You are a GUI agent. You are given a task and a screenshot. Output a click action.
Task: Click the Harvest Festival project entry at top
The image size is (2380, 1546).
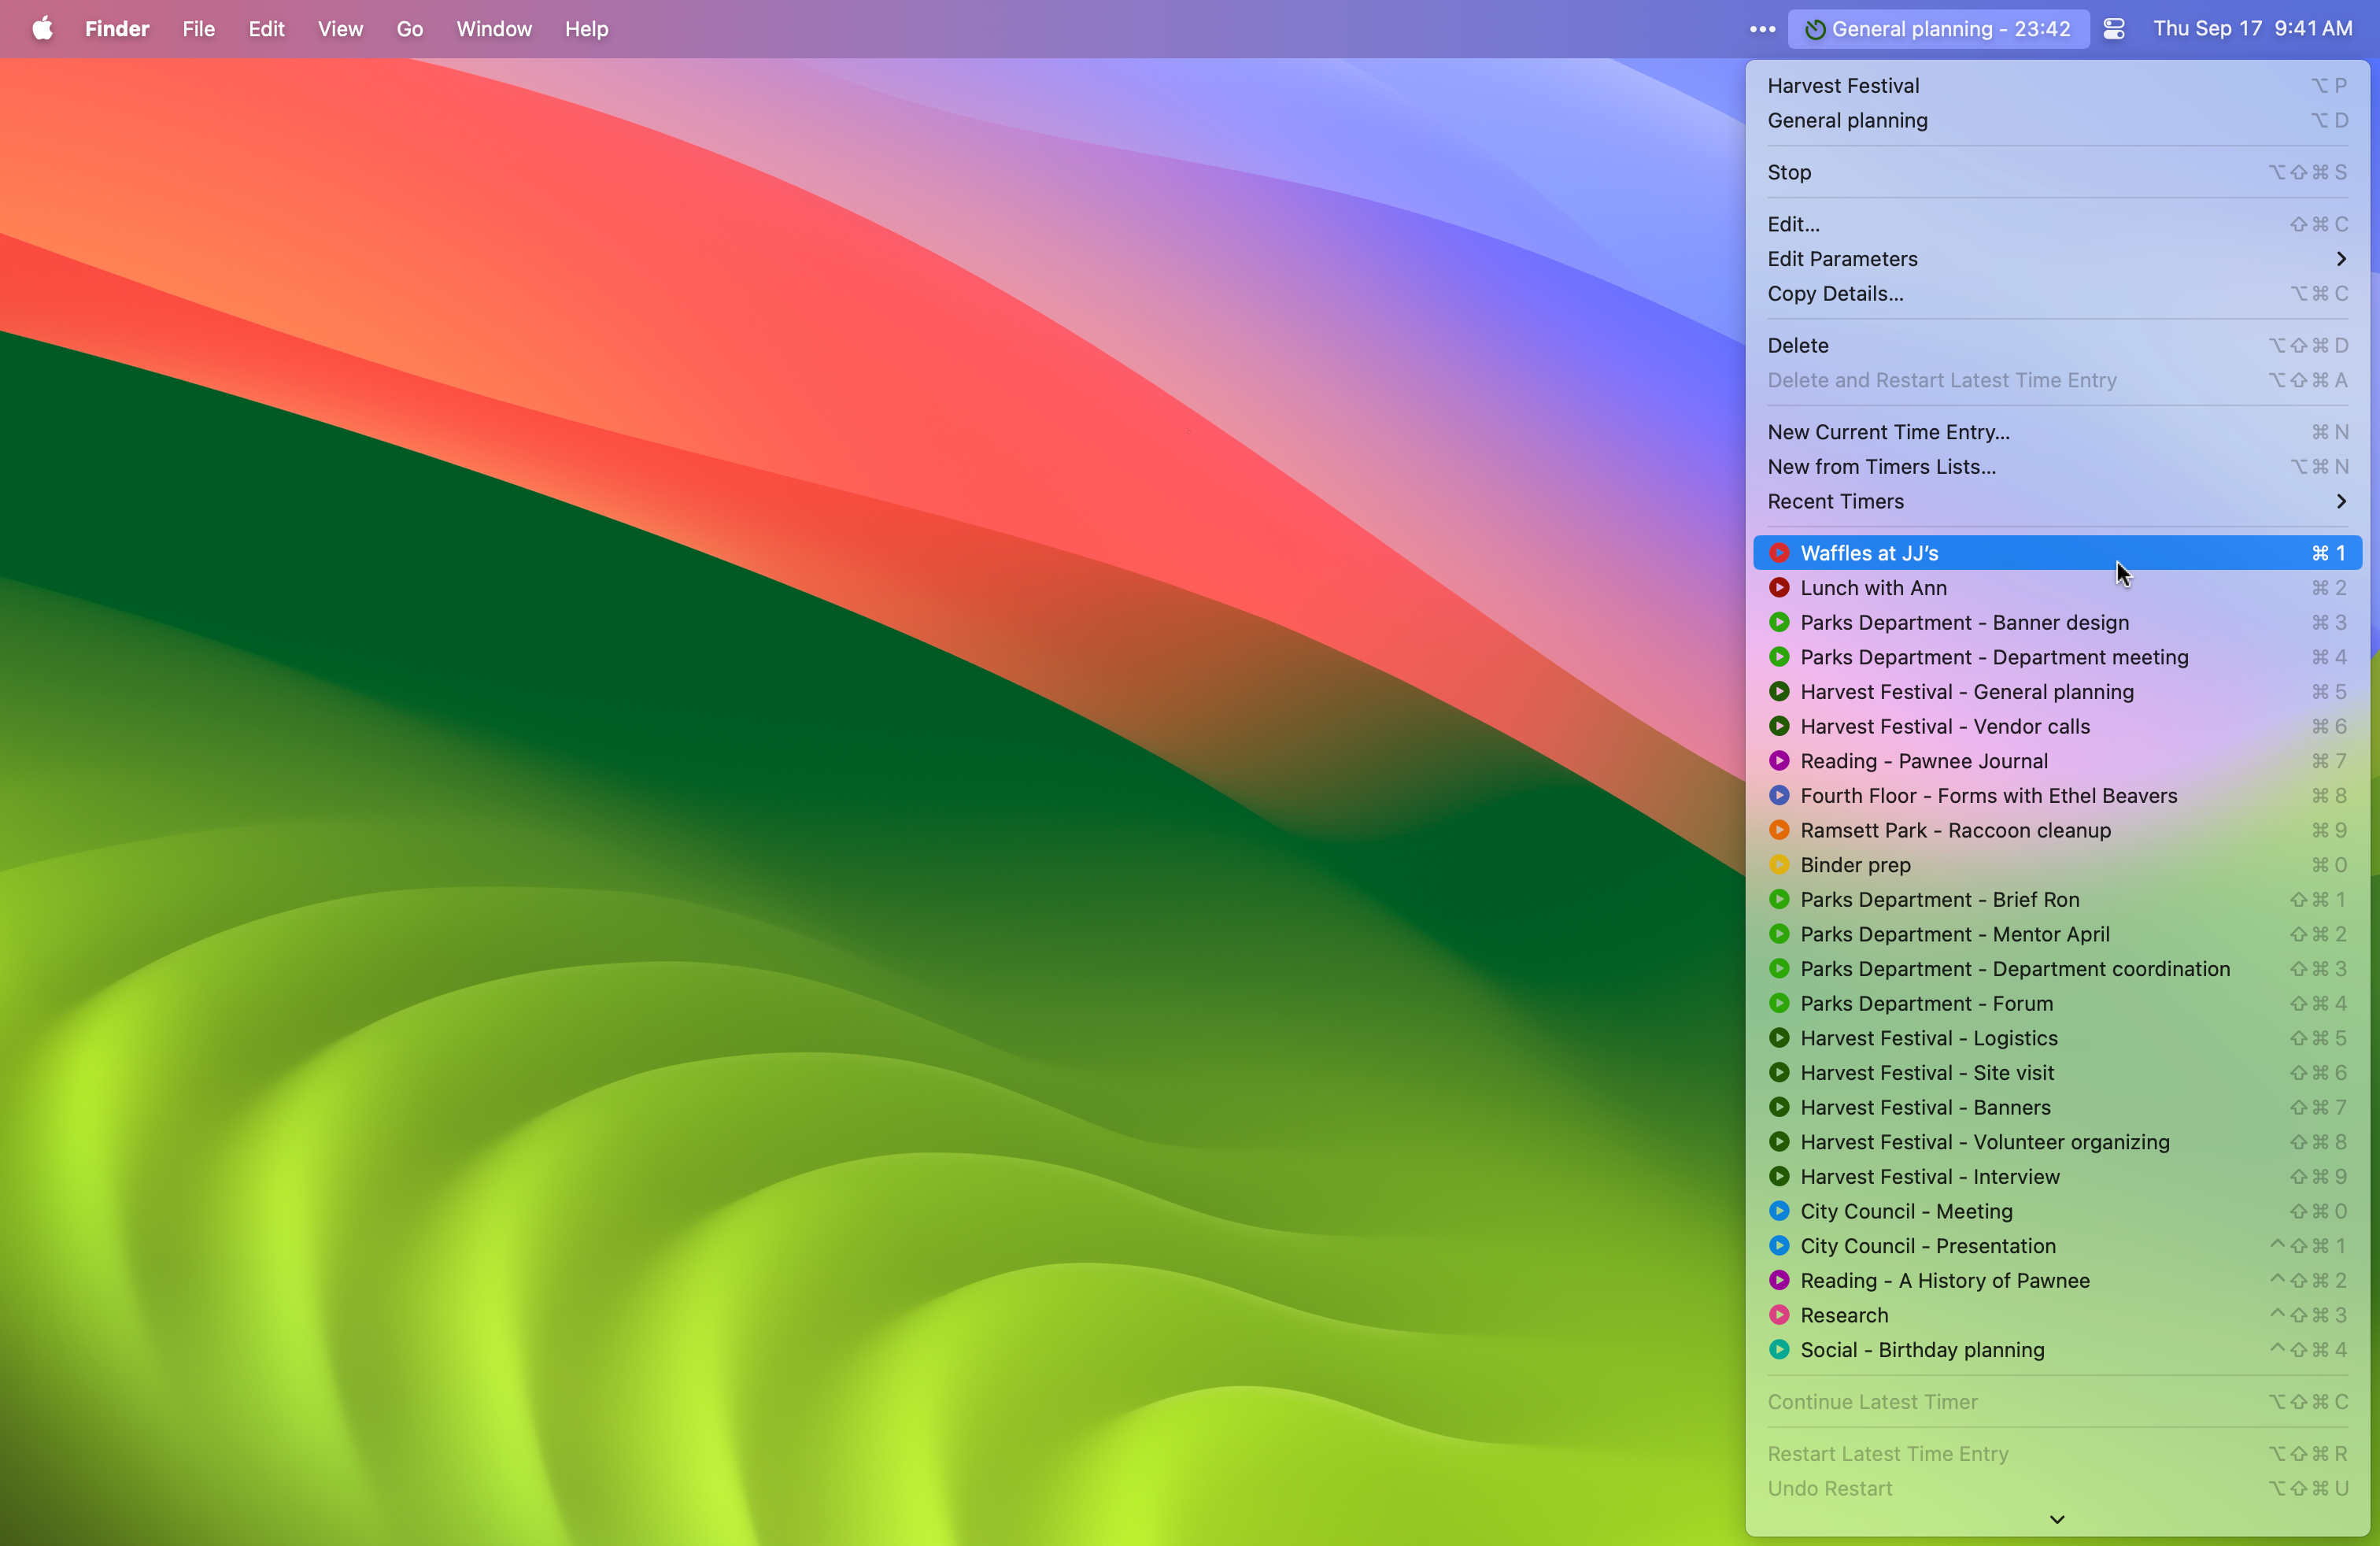tap(2057, 86)
